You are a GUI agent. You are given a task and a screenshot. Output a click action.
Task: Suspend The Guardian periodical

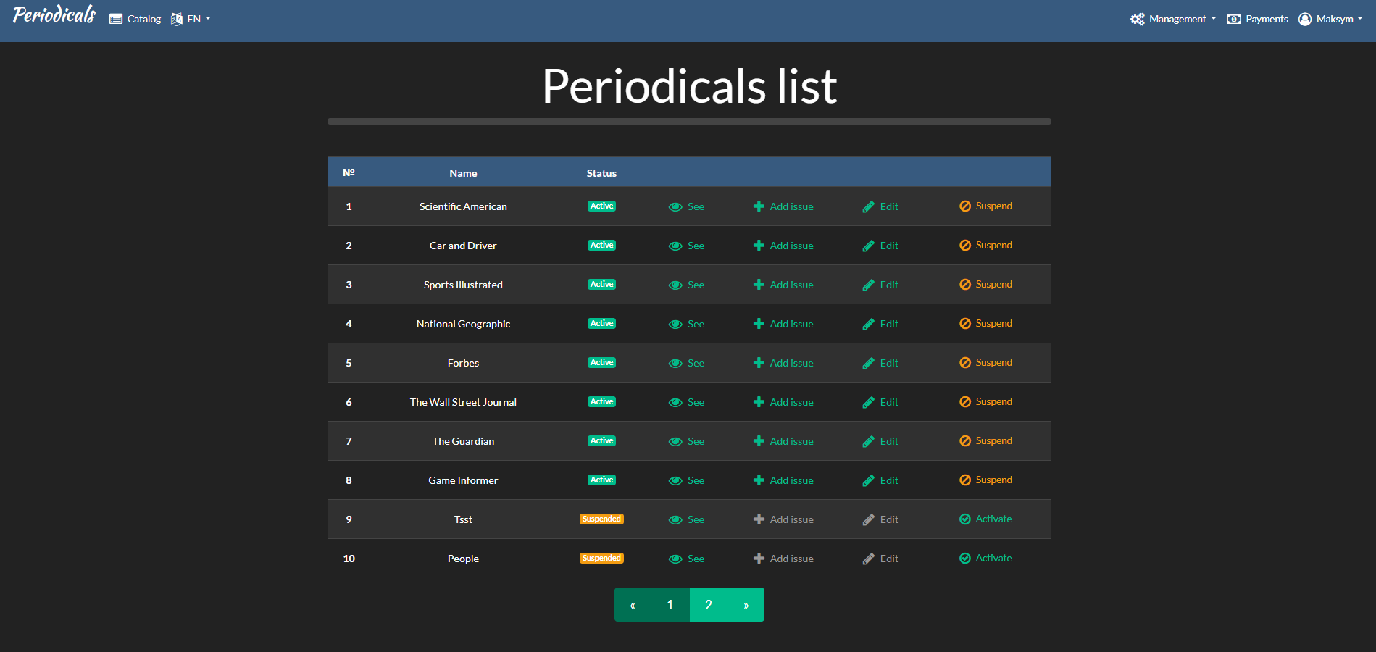click(x=986, y=441)
